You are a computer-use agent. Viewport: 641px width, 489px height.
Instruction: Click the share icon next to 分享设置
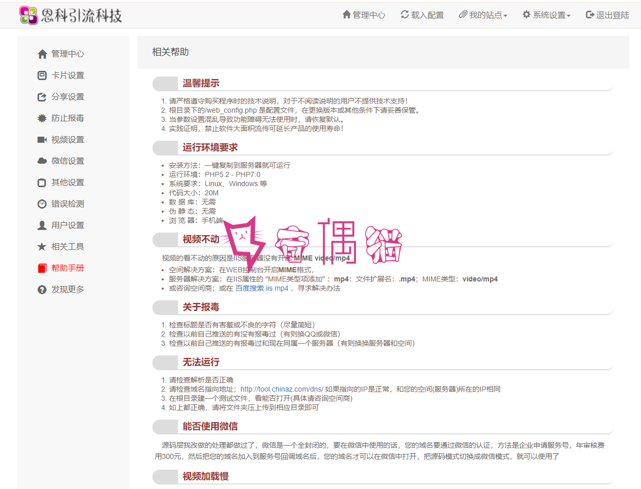click(42, 97)
